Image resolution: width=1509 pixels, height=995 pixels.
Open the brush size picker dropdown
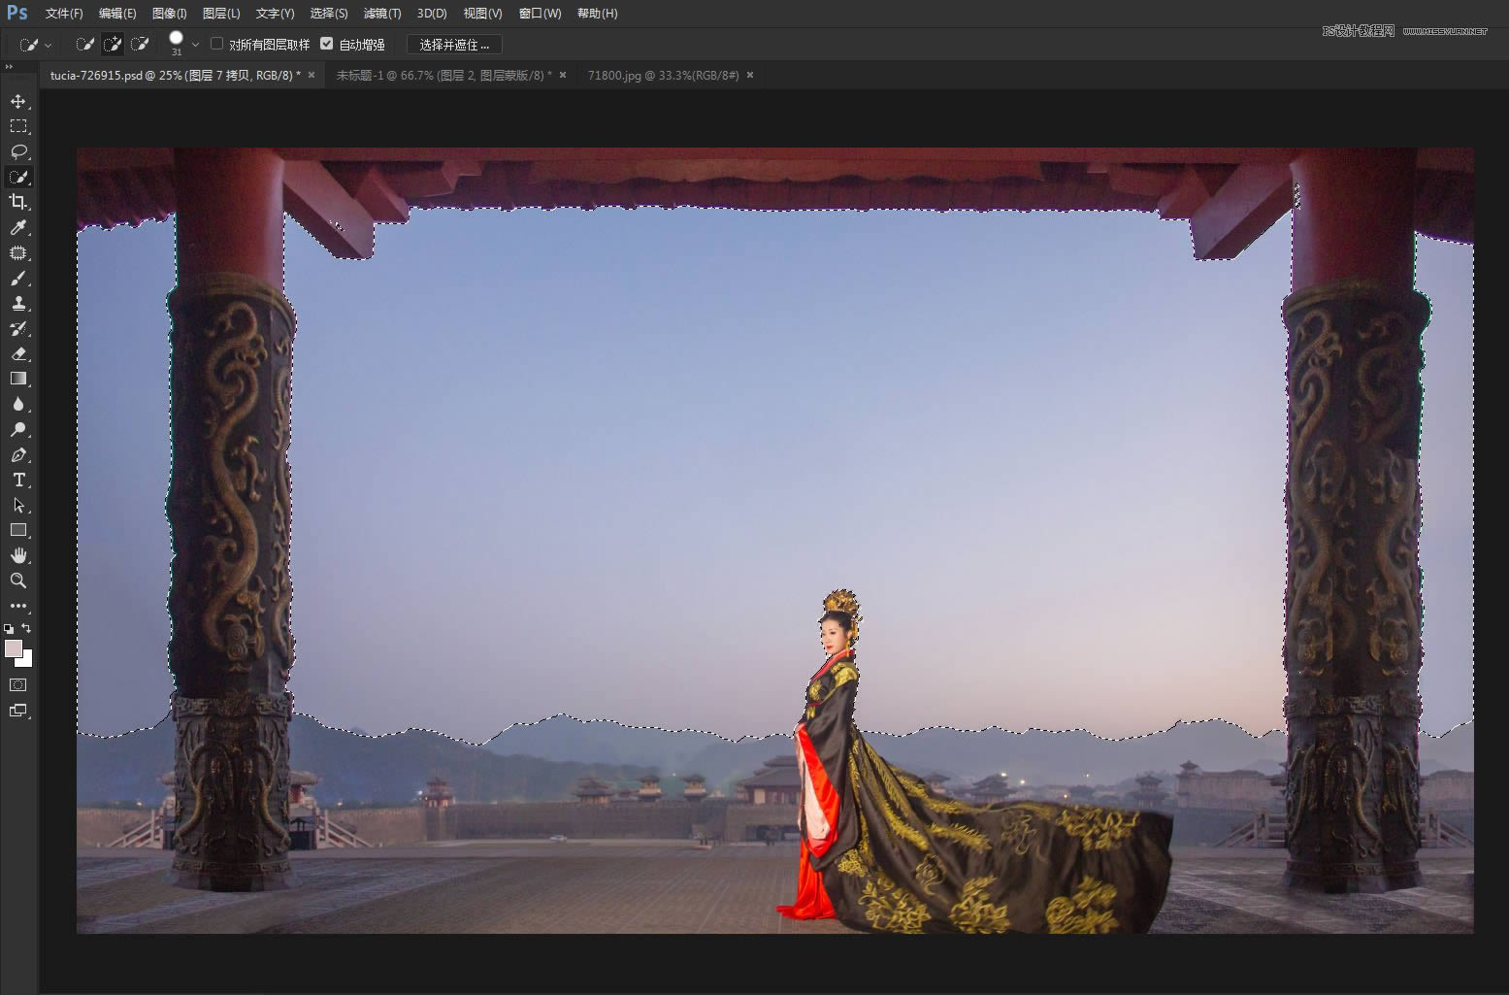click(x=195, y=45)
